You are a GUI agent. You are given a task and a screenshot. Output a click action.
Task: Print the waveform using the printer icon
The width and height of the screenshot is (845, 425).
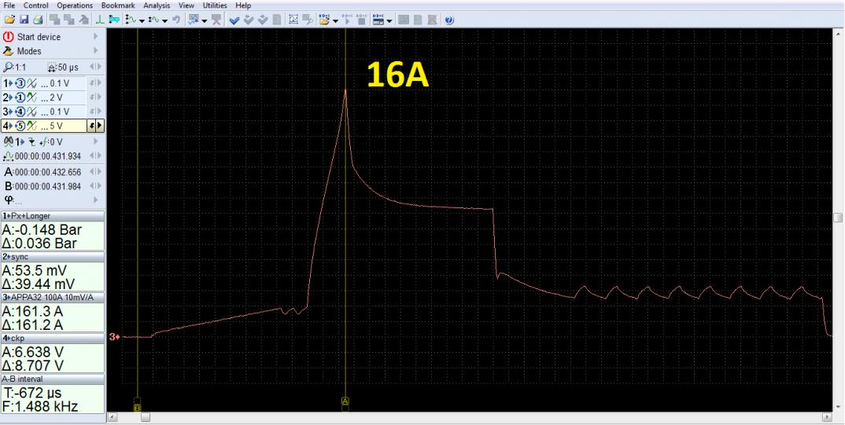38,20
